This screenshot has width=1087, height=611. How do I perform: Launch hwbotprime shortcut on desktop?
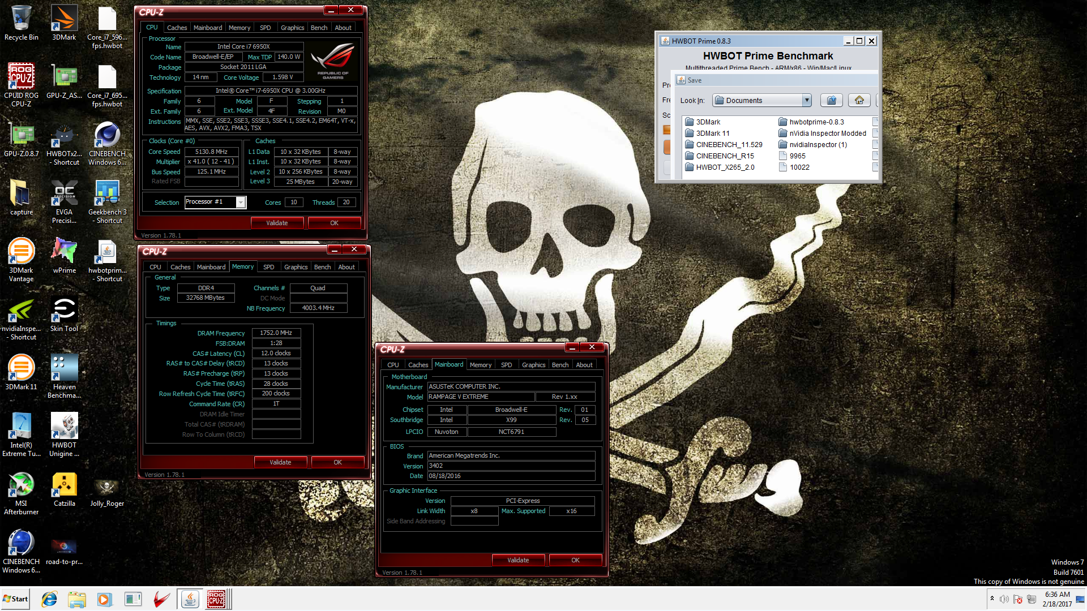point(107,260)
